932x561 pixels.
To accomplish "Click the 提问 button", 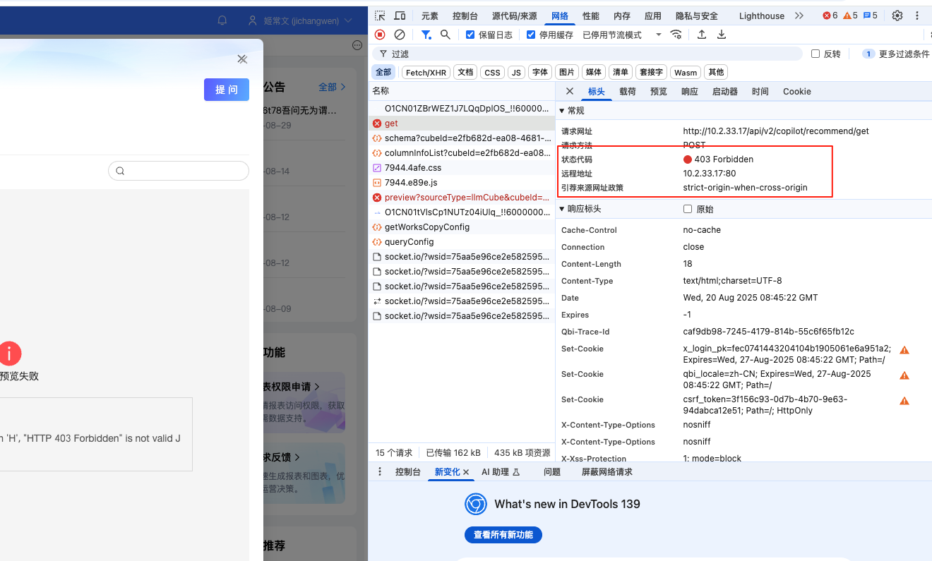I will 226,90.
